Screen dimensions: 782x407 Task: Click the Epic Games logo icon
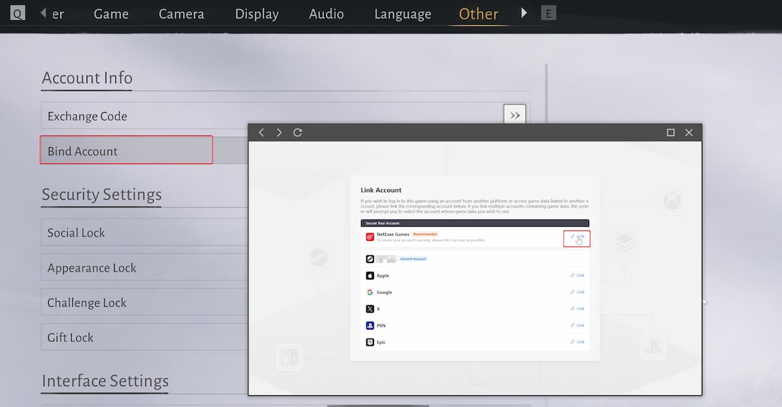click(x=370, y=342)
